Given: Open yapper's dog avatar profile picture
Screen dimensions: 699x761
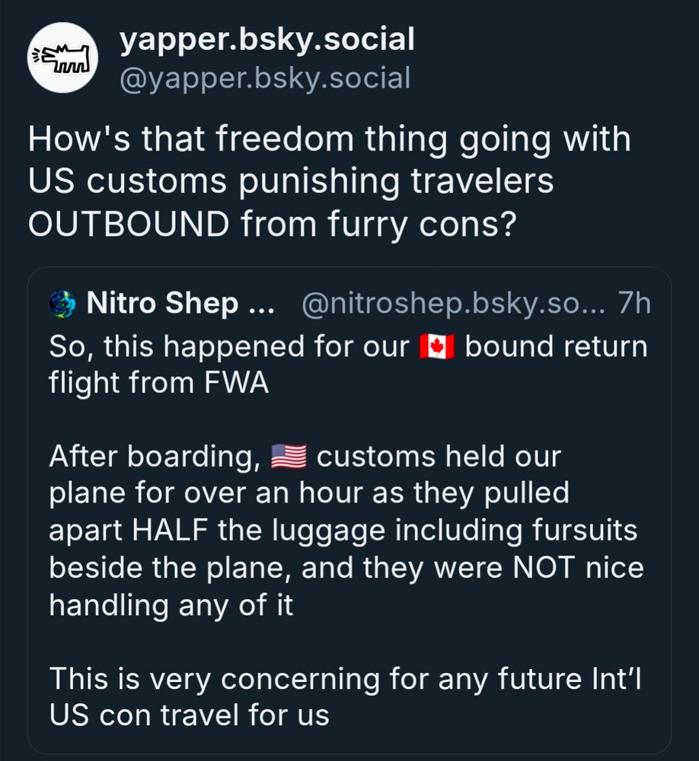Looking at the screenshot, I should point(62,58).
